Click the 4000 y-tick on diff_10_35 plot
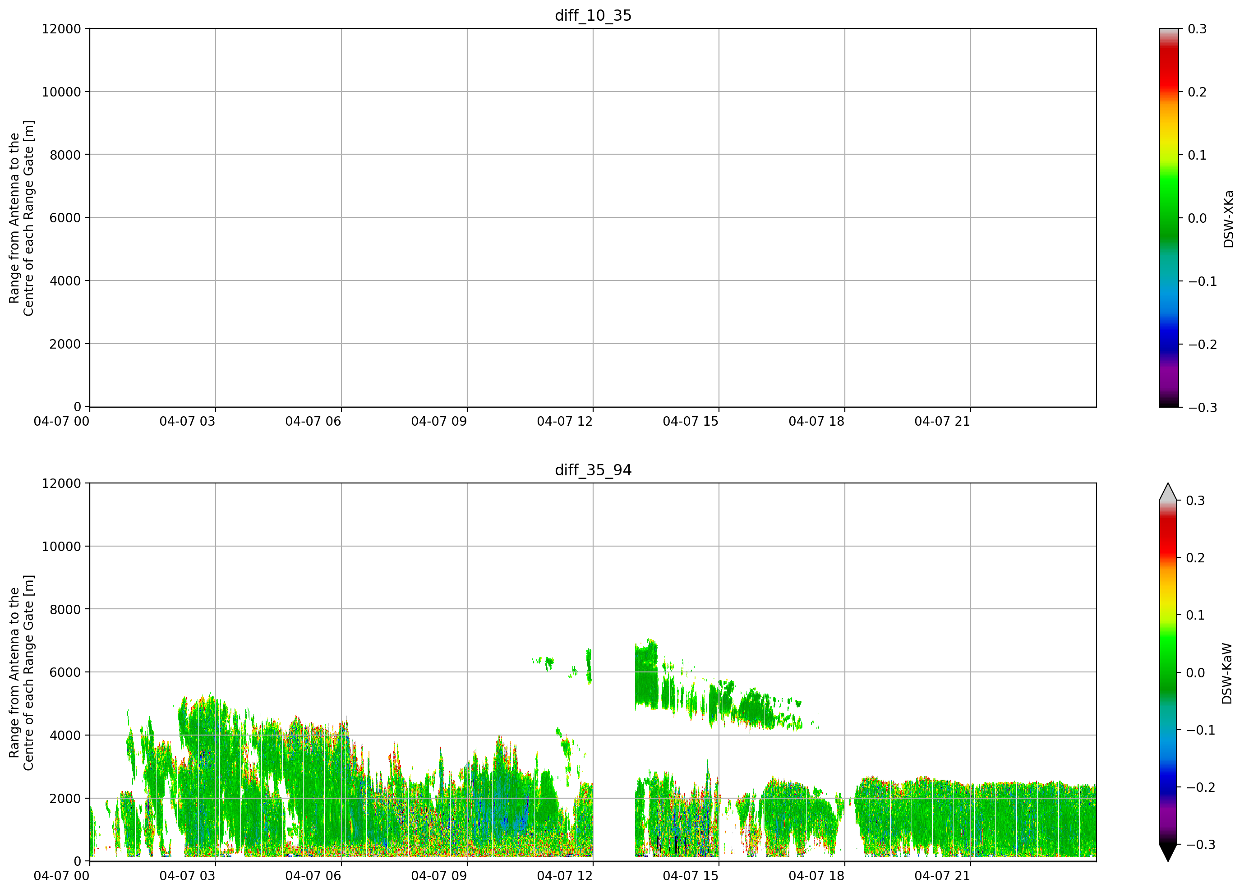This screenshot has height=892, width=1244. (65, 280)
